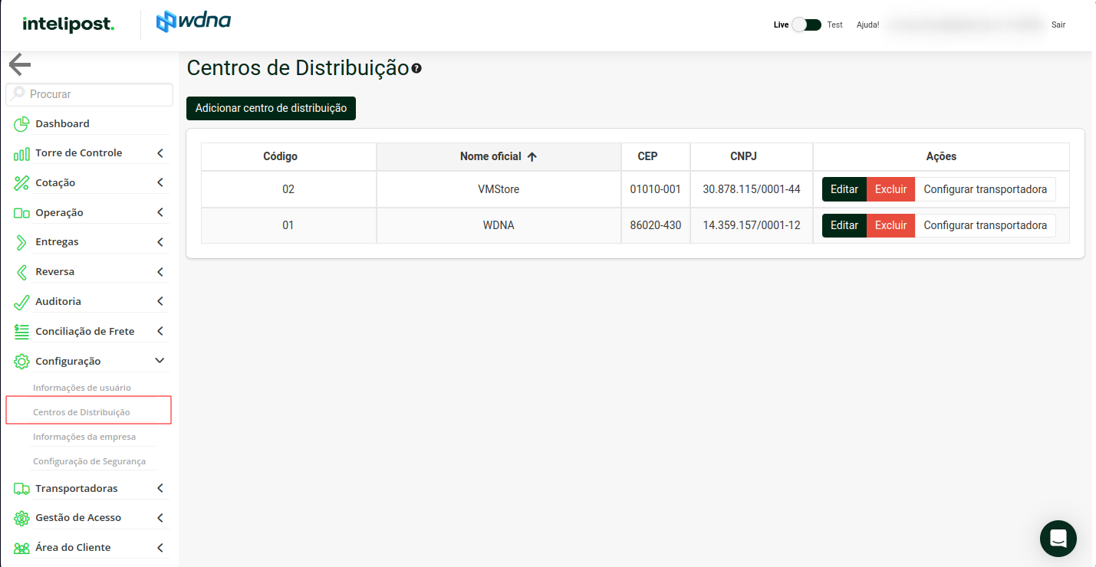Click Configurar transportadora for WDNA
This screenshot has width=1096, height=567.
(985, 225)
